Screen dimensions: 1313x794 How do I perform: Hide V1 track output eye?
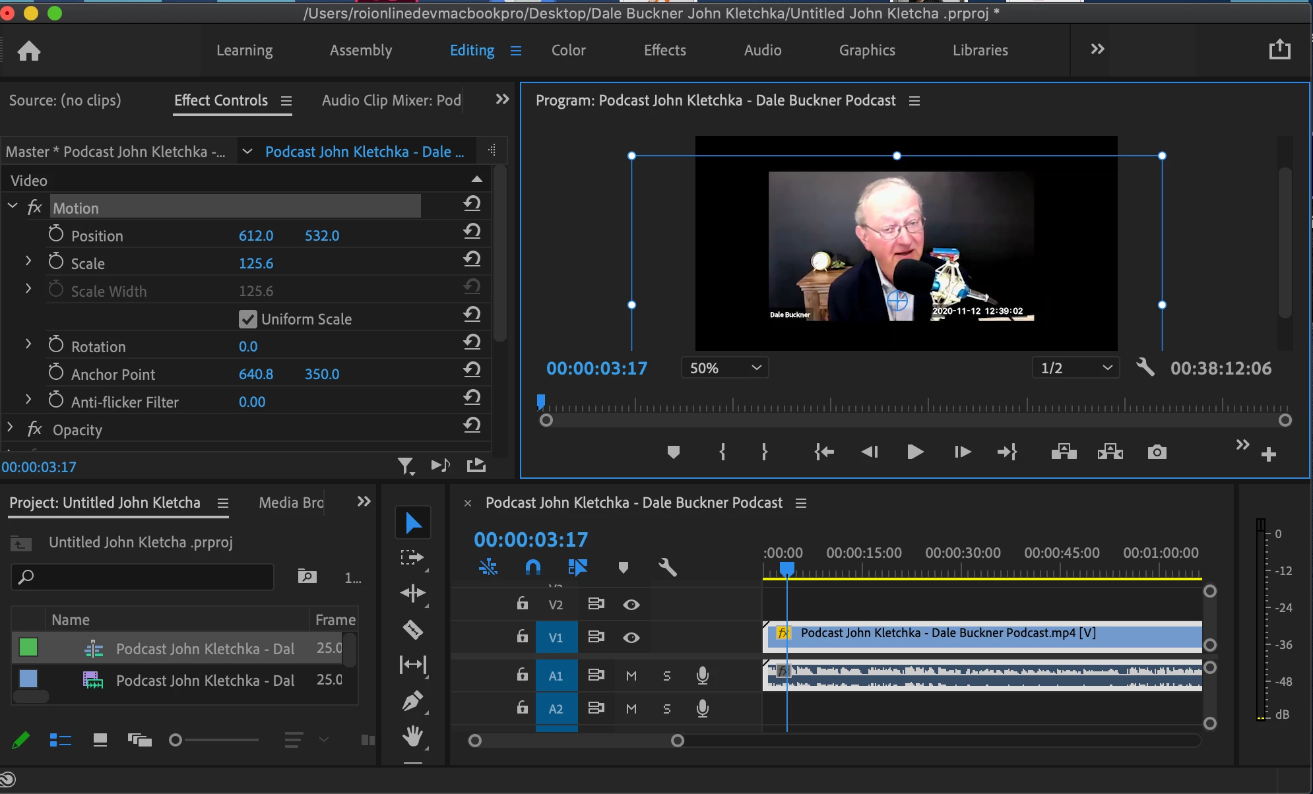pos(631,638)
